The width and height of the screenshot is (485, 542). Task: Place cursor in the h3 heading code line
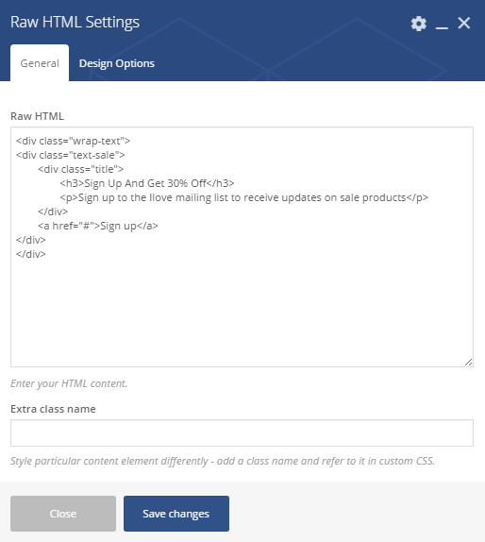(x=147, y=183)
